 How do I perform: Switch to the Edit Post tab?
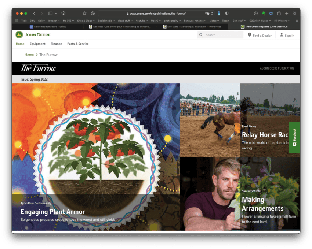(120, 27)
